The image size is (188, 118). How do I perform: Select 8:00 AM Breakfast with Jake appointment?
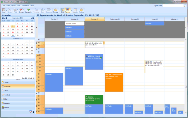[94, 45]
